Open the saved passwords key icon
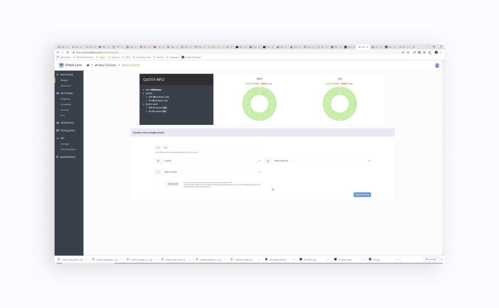Viewport: 499px width, 308px height. click(x=403, y=52)
